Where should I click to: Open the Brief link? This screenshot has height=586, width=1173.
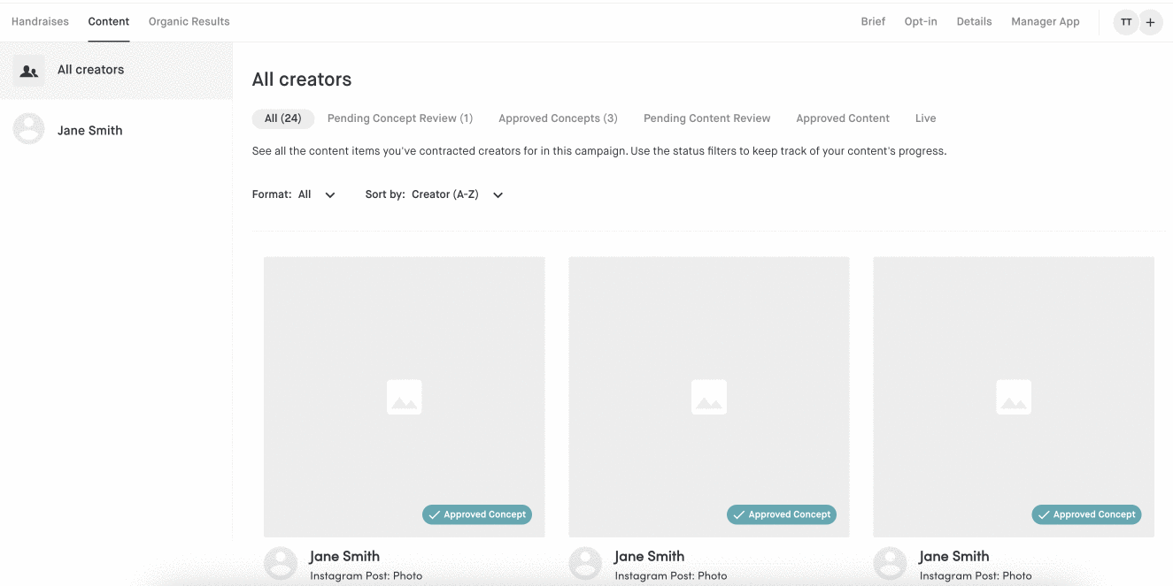coord(873,21)
